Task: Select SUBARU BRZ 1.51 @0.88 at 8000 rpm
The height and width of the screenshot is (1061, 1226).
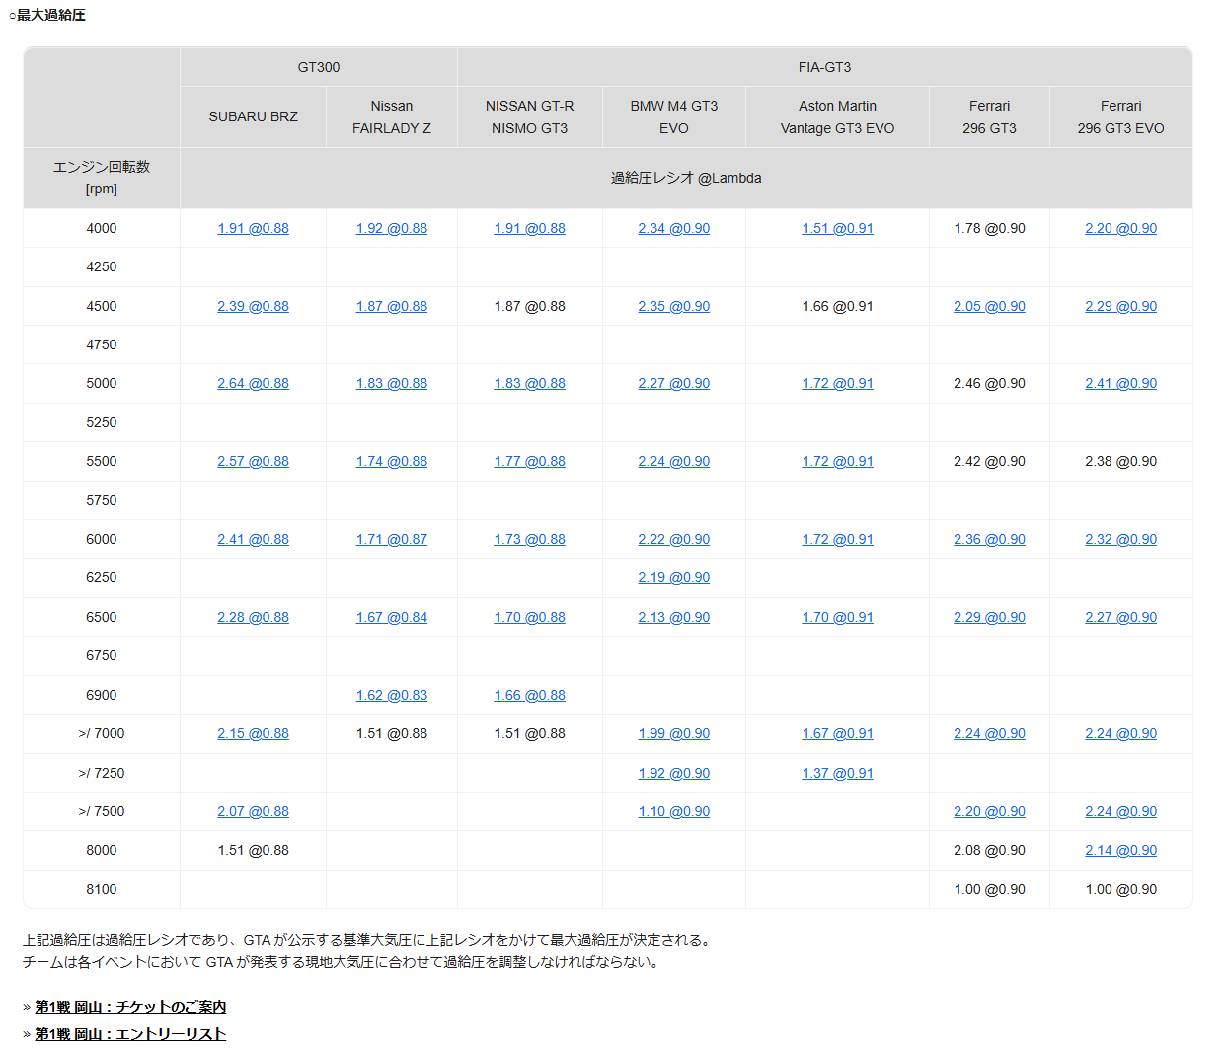Action: coord(254,850)
